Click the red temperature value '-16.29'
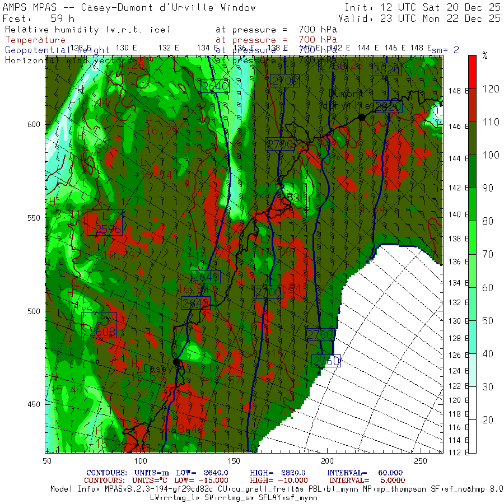504x504 pixels. click(x=159, y=130)
